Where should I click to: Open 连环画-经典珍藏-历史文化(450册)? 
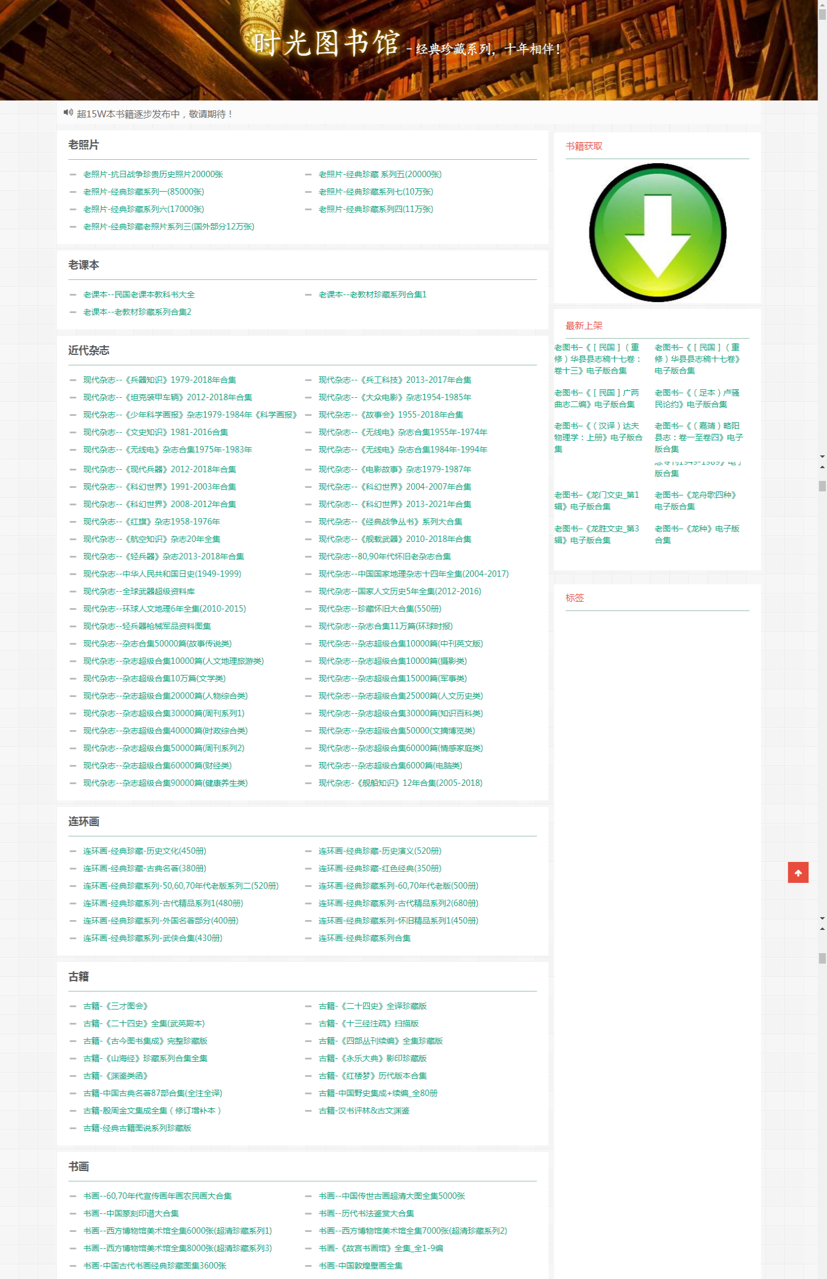pyautogui.click(x=145, y=851)
